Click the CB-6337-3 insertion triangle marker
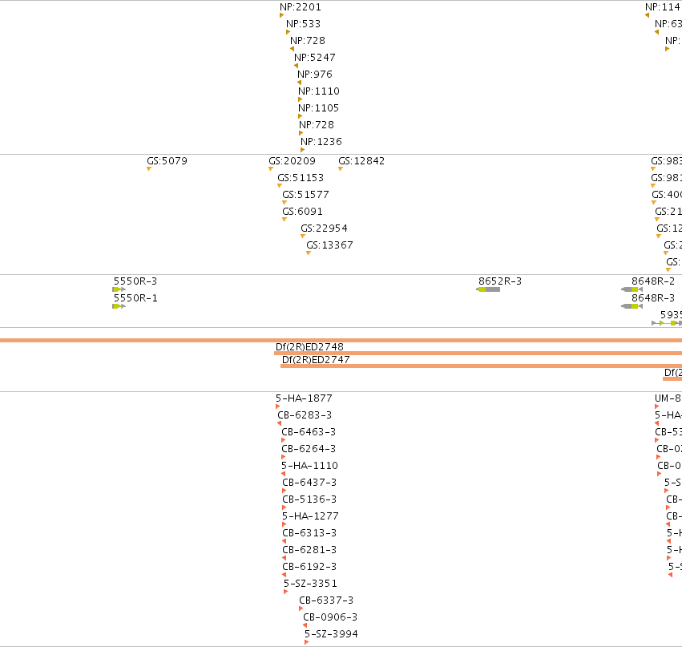Viewport: 682px width, 647px height. (301, 609)
